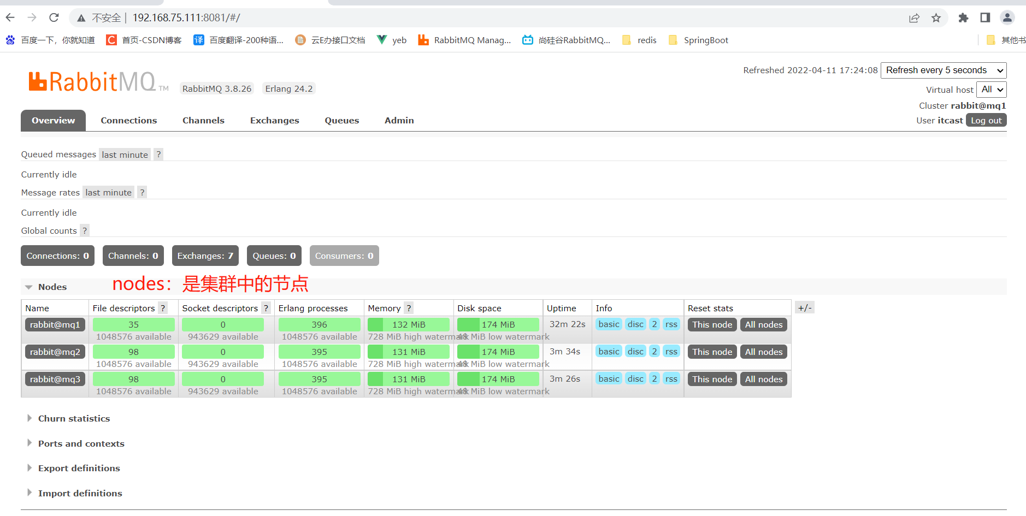Open the RabbitMQ Management bookmark
This screenshot has width=1026, height=516.
tap(464, 40)
